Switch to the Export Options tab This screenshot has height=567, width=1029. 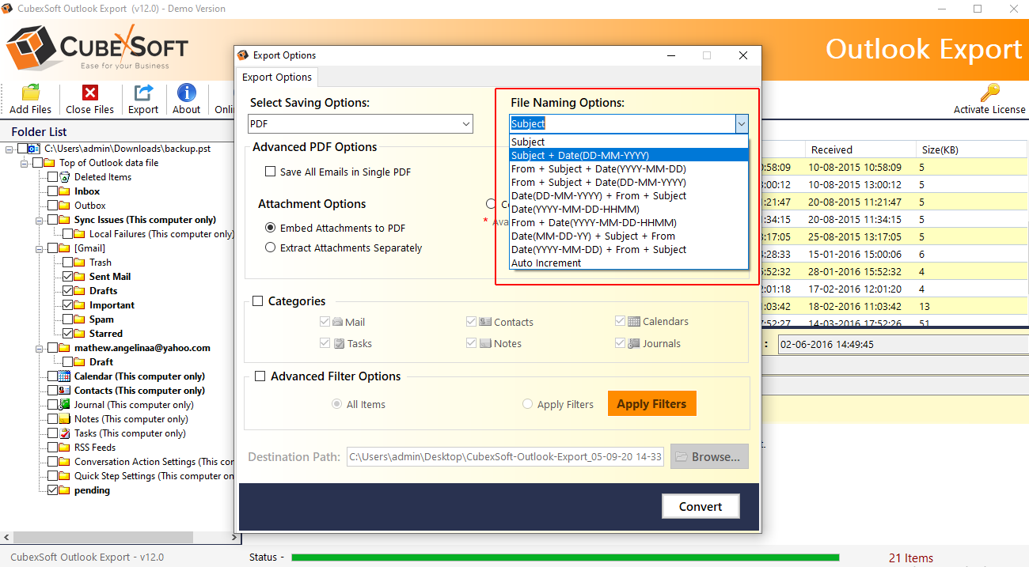click(277, 77)
